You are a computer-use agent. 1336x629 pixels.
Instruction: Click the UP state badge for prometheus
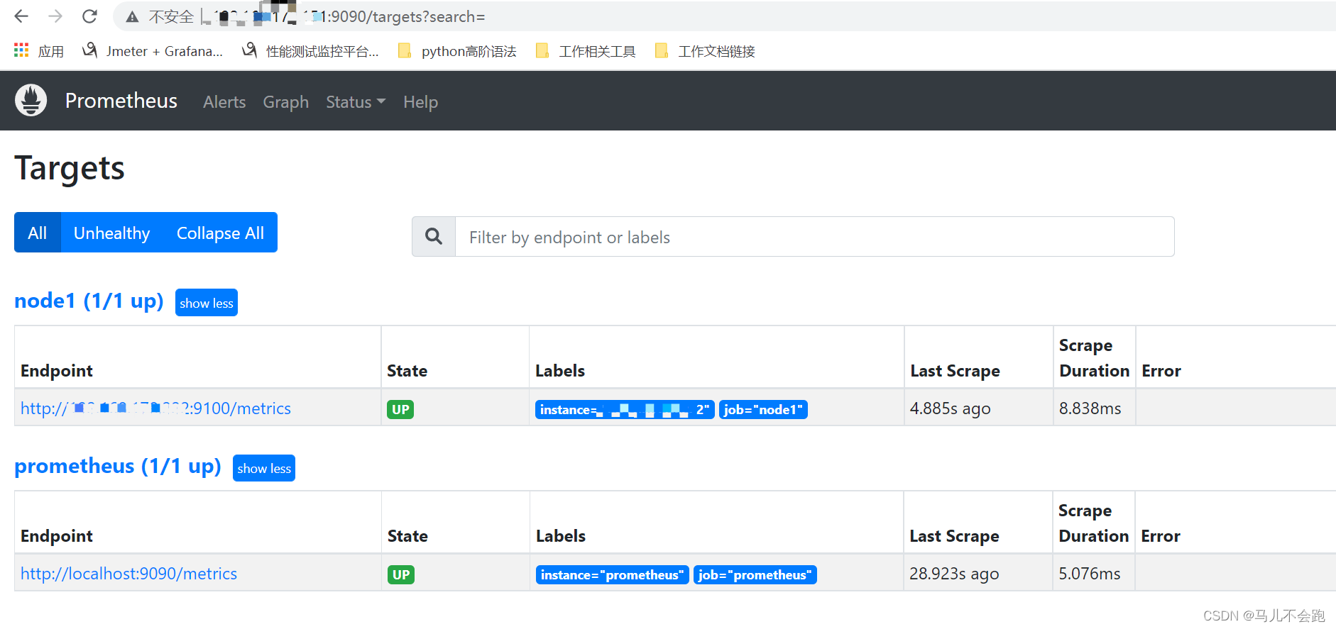[401, 574]
